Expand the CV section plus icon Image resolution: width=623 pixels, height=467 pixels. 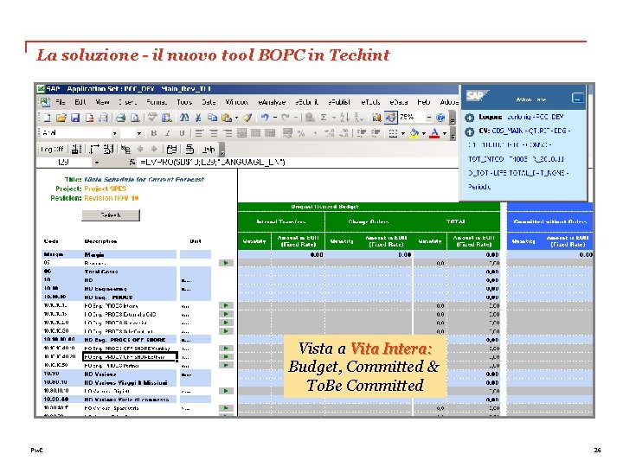(x=470, y=131)
